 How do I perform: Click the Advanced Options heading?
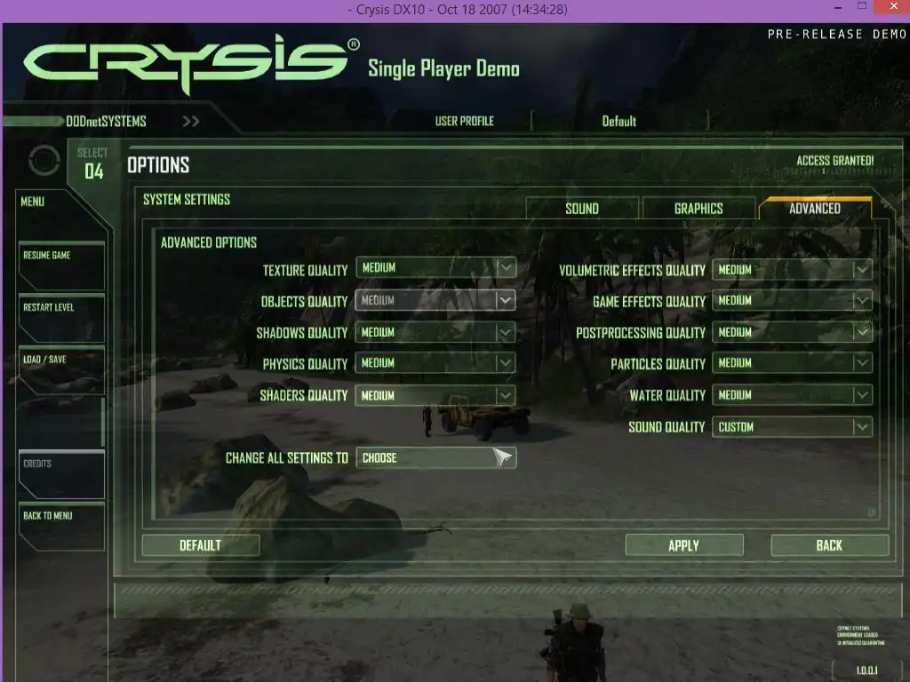coord(208,242)
